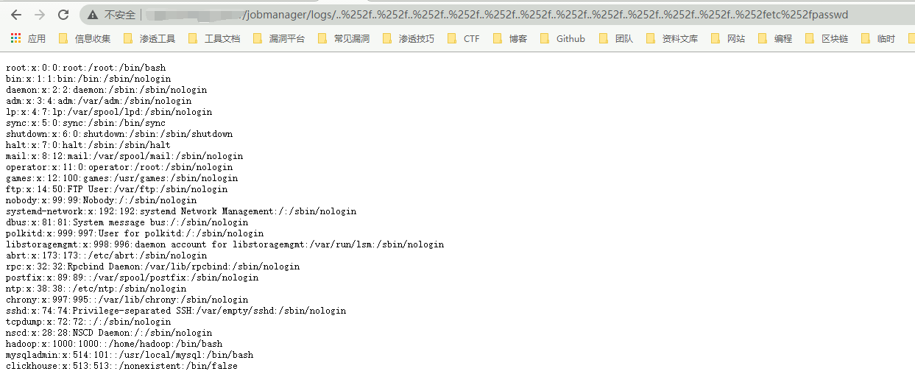This screenshot has width=915, height=374.
Task: Open the 网站 bookmark folder
Action: coord(728,38)
